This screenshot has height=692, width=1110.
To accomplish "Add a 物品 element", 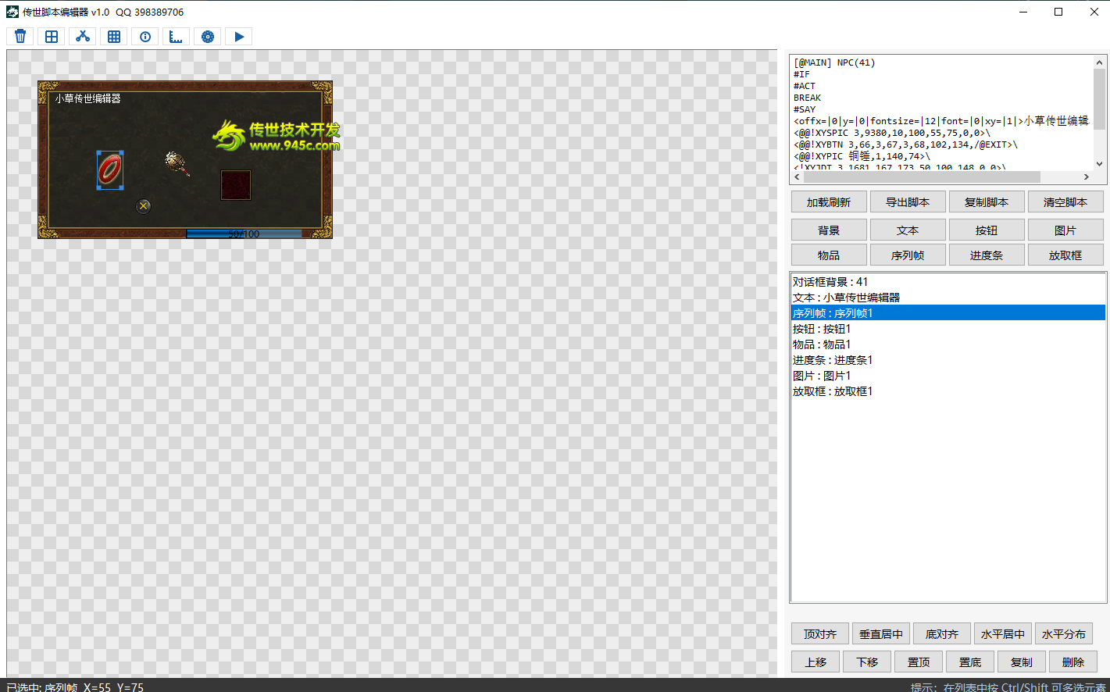I will tap(829, 255).
